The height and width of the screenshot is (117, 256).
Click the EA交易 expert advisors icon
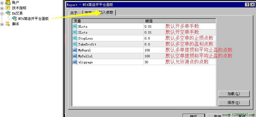point(8,13)
